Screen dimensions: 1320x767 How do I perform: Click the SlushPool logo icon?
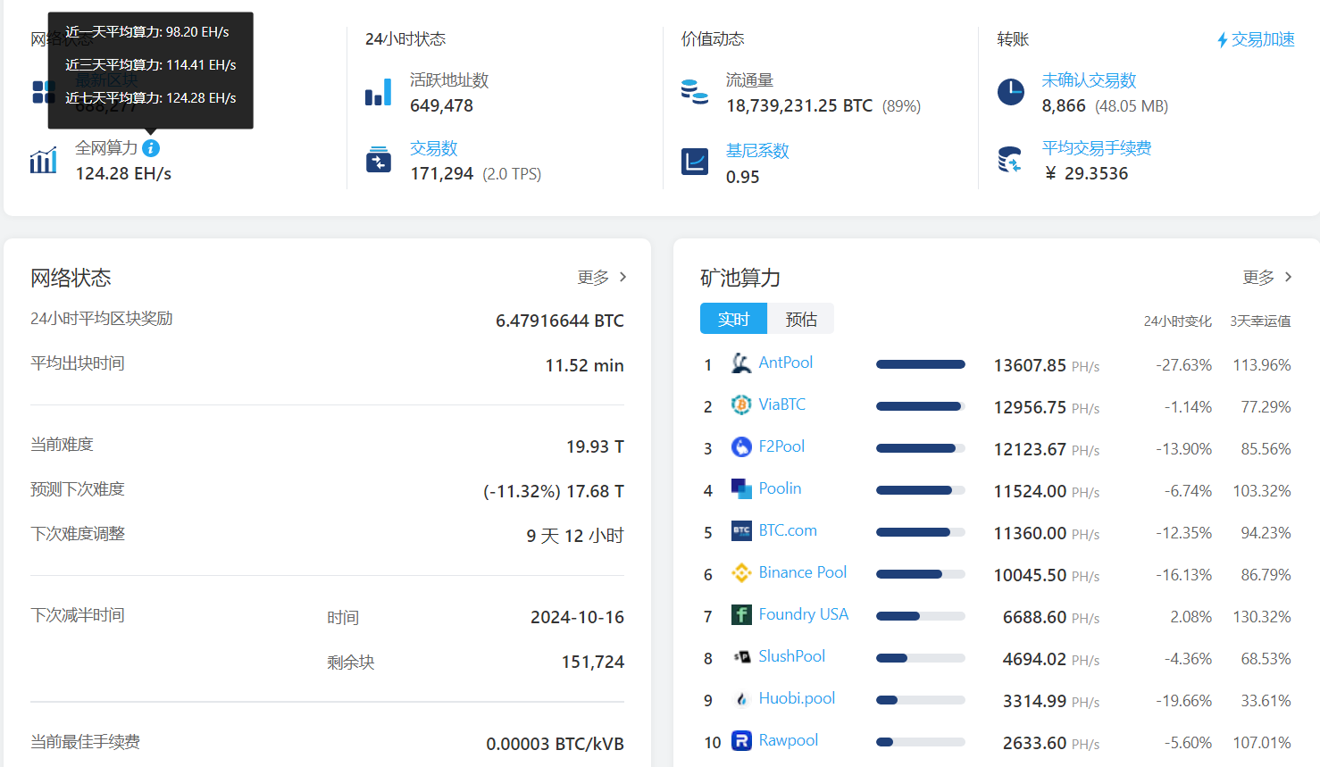pos(741,657)
